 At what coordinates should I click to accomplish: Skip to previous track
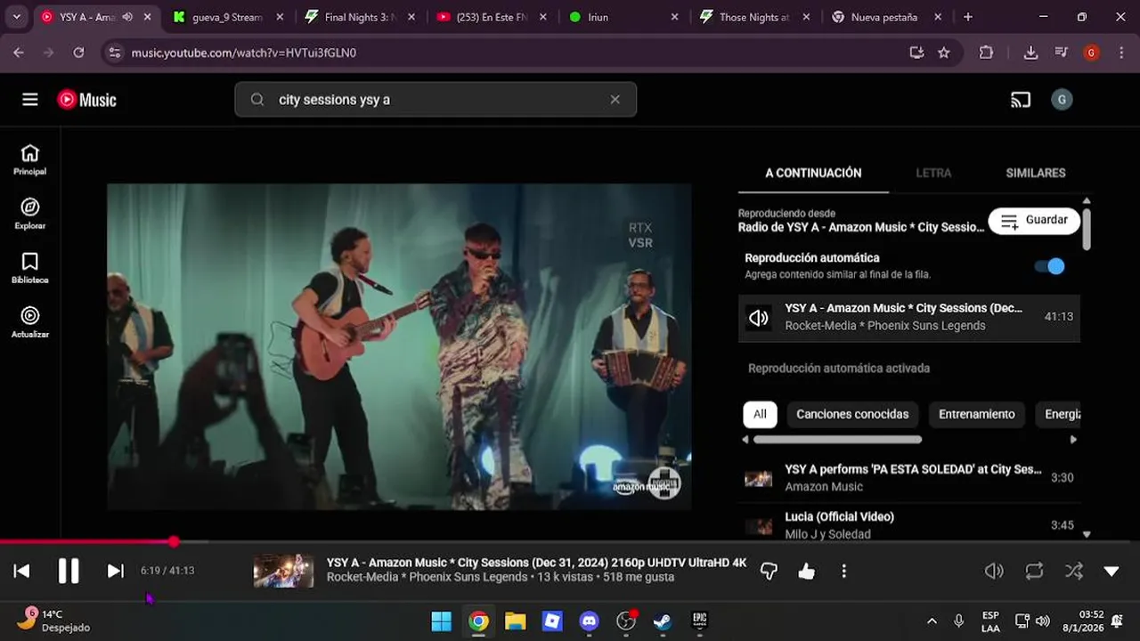pos(22,571)
